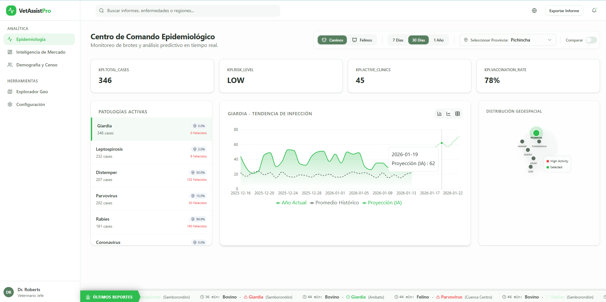Image resolution: width=606 pixels, height=302 pixels.
Task: Switch species filter to Felinos
Action: tap(362, 40)
